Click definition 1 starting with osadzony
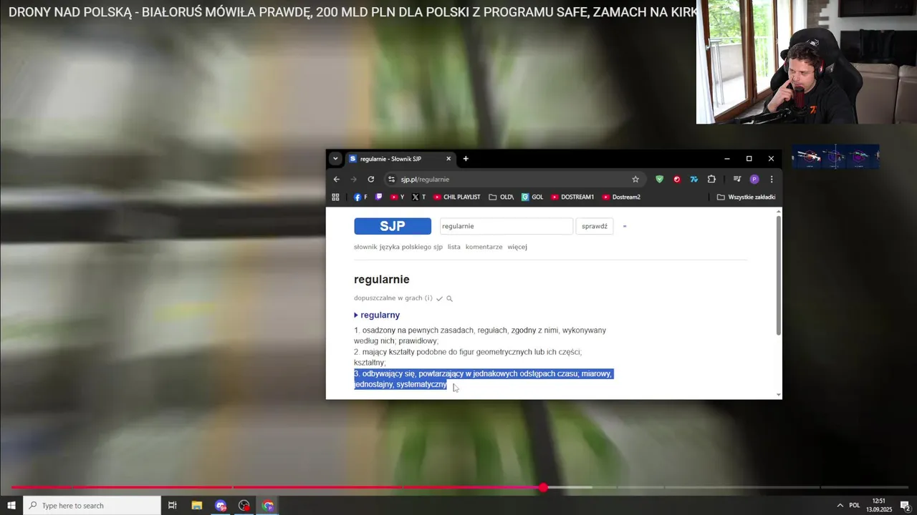917x515 pixels. (x=480, y=335)
